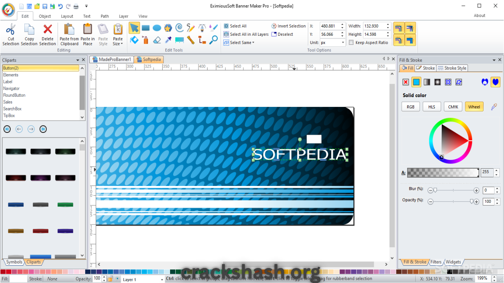The width and height of the screenshot is (504, 283).
Task: Expand the Select Same dropdown
Action: coord(254,42)
